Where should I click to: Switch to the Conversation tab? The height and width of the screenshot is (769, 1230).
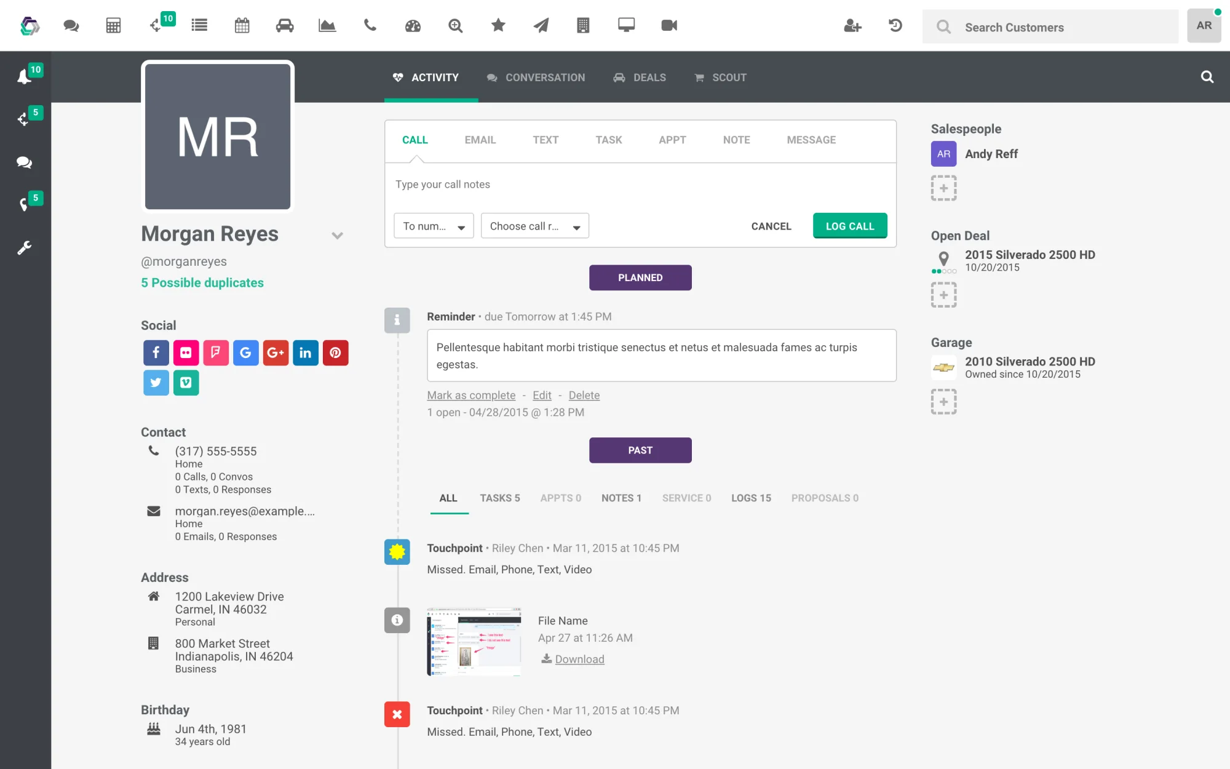[536, 78]
